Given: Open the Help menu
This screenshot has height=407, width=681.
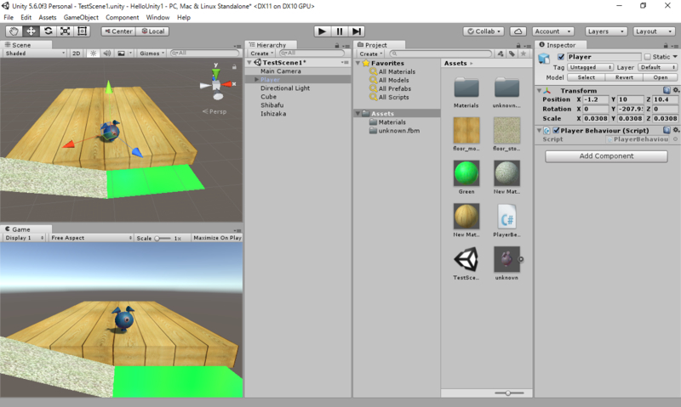Looking at the screenshot, I should (184, 17).
